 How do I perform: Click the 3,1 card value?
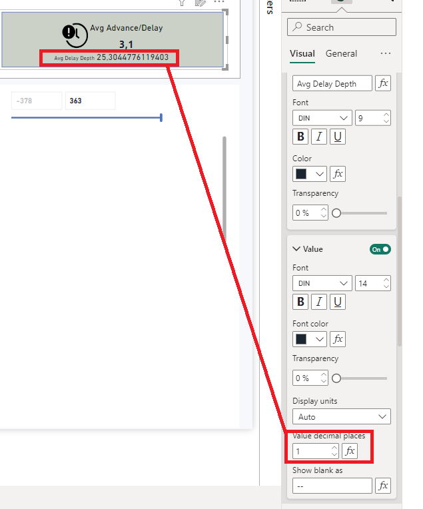pos(126,44)
